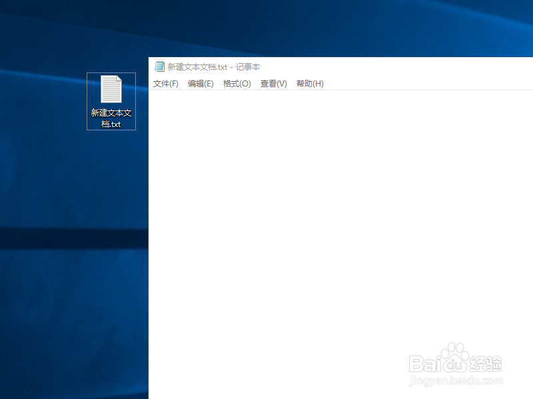Screen dimensions: 533x399
Task: Open the 格式(O) menu
Action: [x=237, y=84]
